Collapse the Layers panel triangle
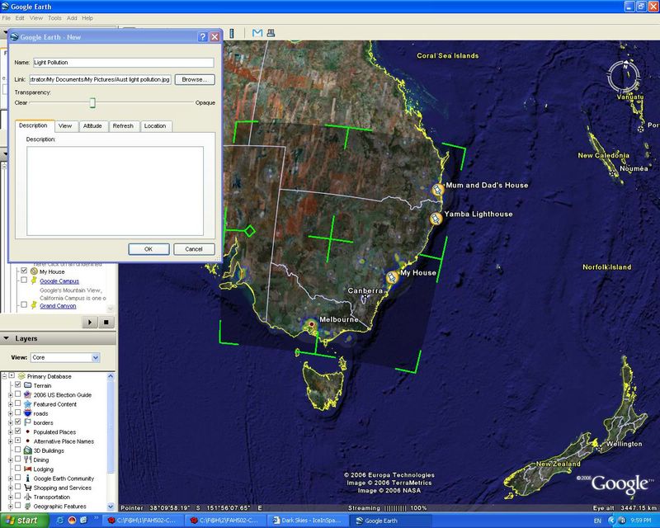The image size is (660, 528). [7, 338]
